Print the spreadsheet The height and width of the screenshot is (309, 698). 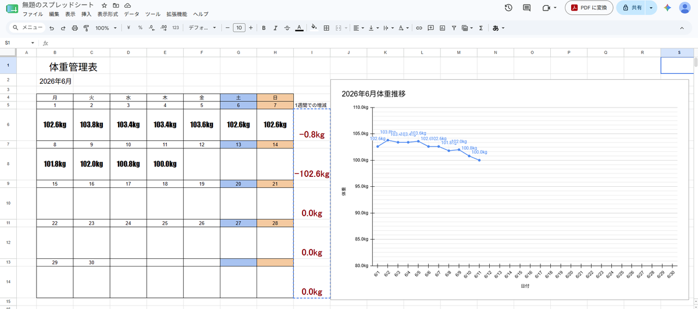pyautogui.click(x=74, y=27)
